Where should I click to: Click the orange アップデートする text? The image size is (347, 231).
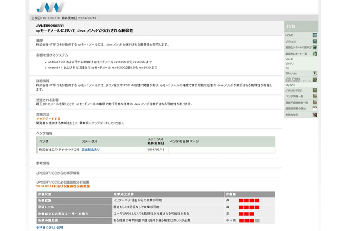(48, 119)
